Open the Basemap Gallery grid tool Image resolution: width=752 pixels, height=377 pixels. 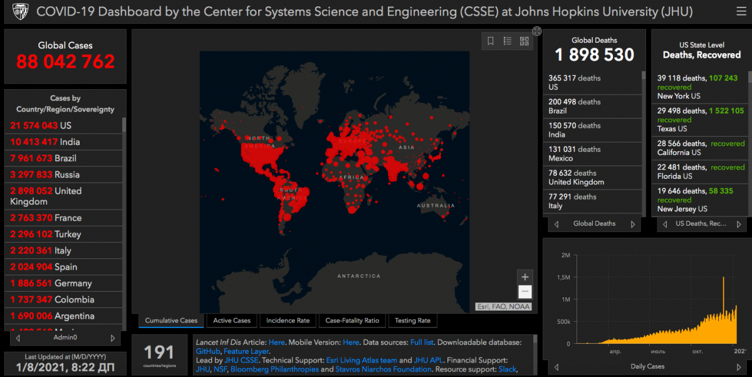click(x=524, y=41)
